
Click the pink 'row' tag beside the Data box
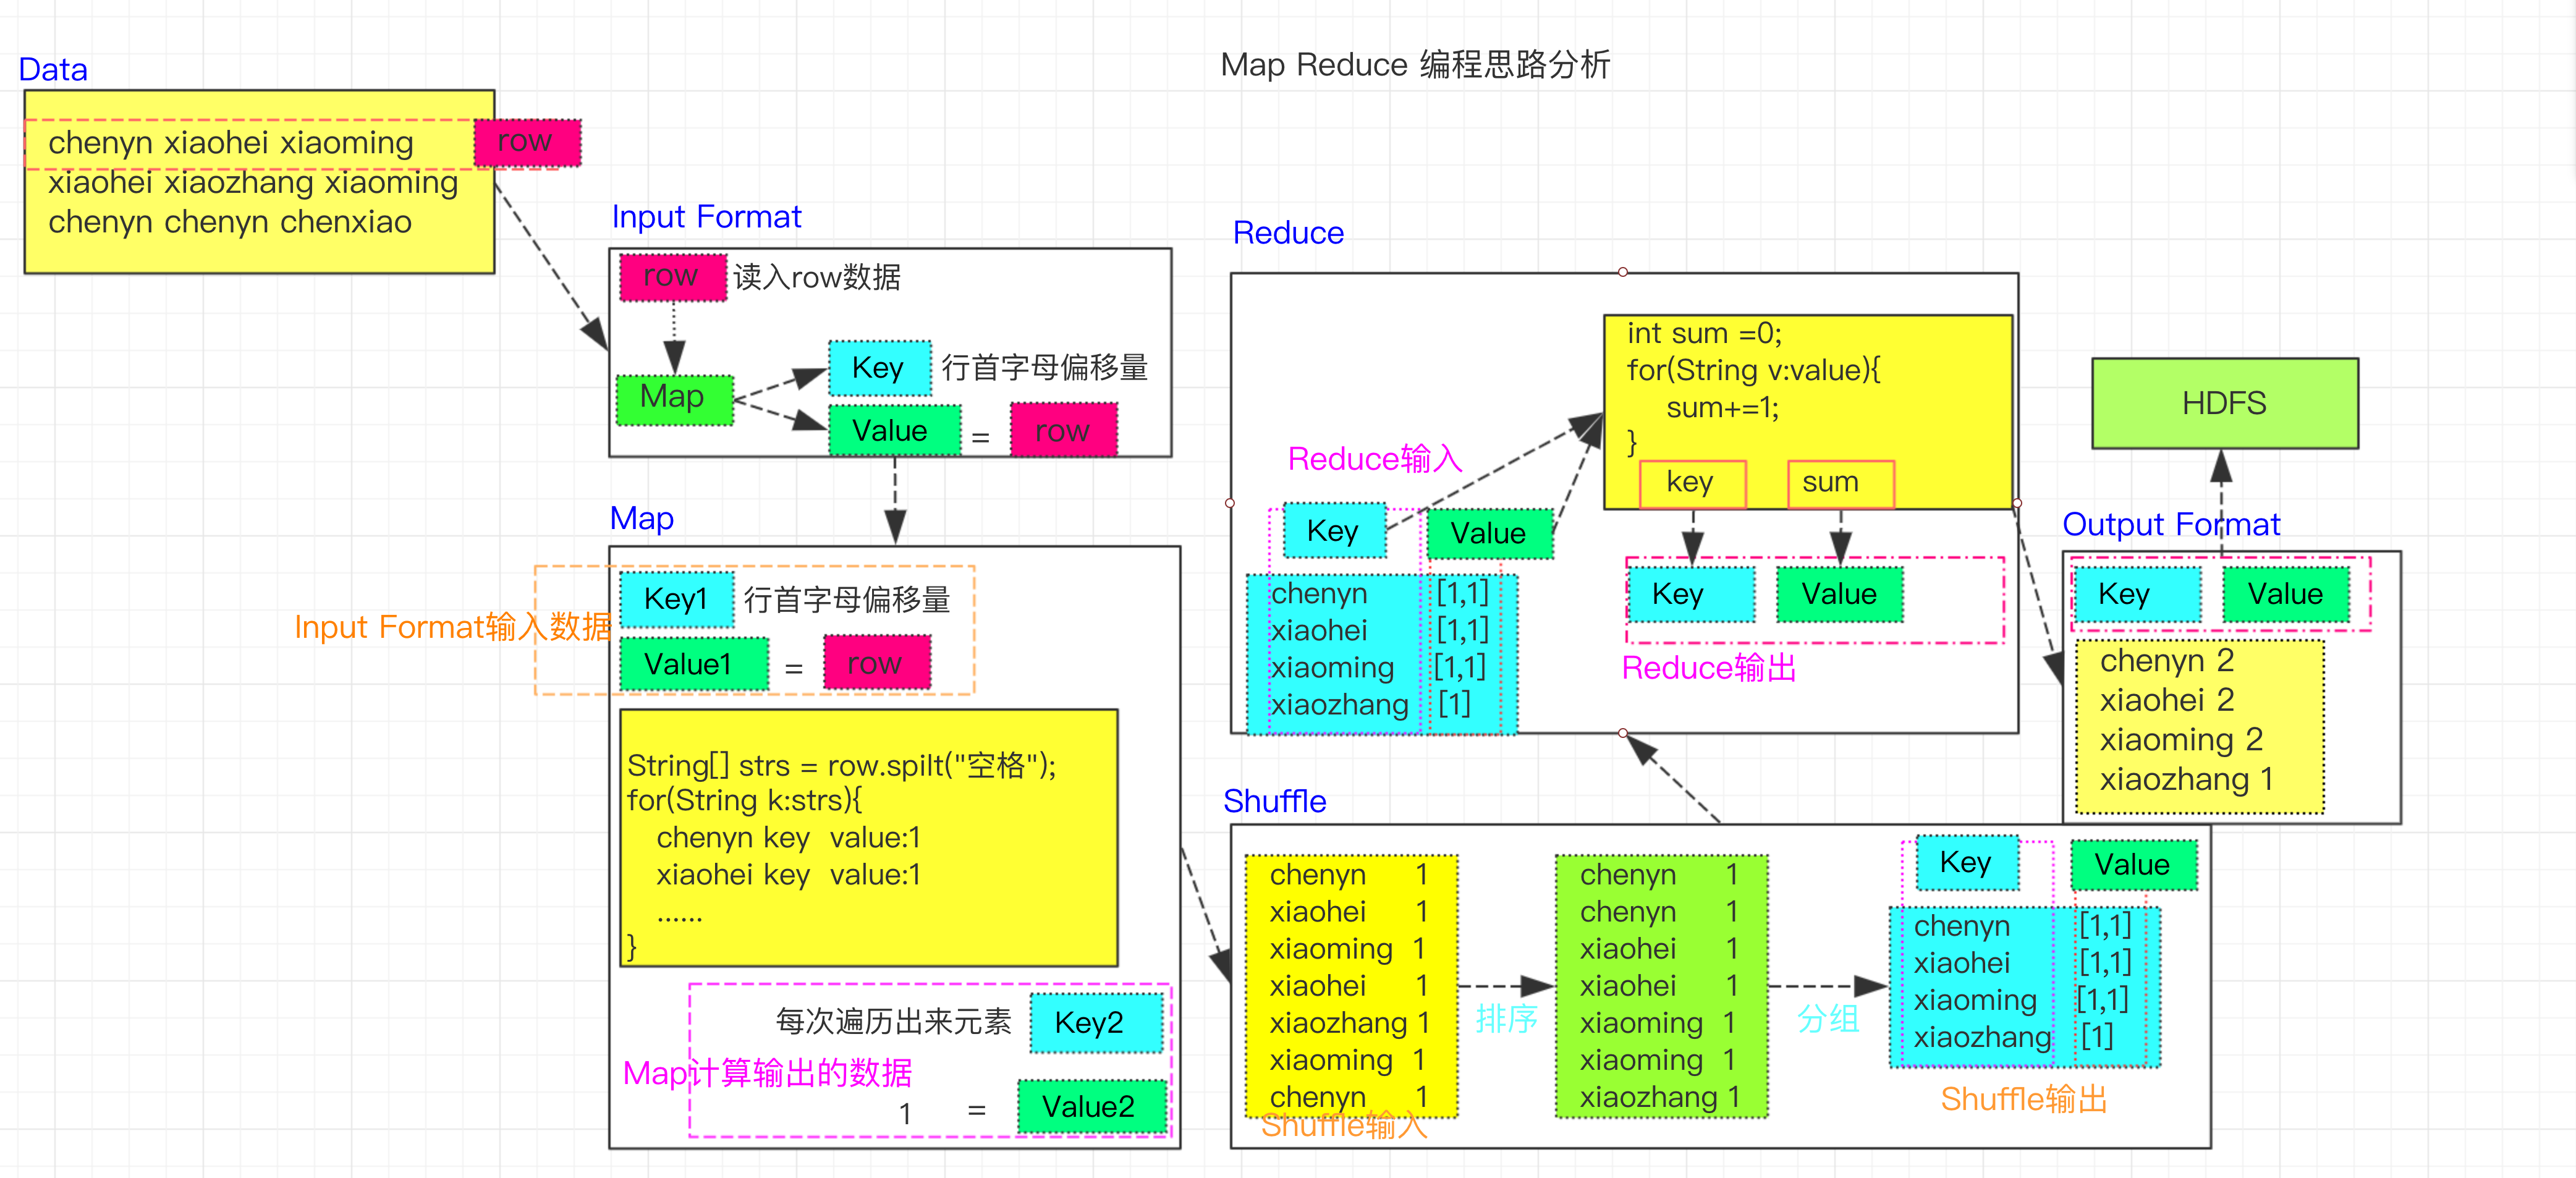pyautogui.click(x=527, y=142)
